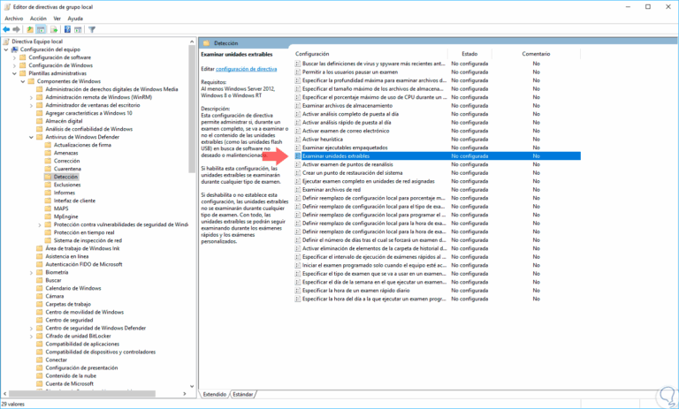This screenshot has width=679, height=409.
Task: Click the folder icon for Buscar
Action: 40,280
